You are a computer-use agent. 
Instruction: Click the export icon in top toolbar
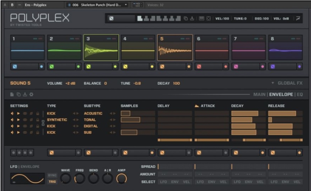point(192,19)
